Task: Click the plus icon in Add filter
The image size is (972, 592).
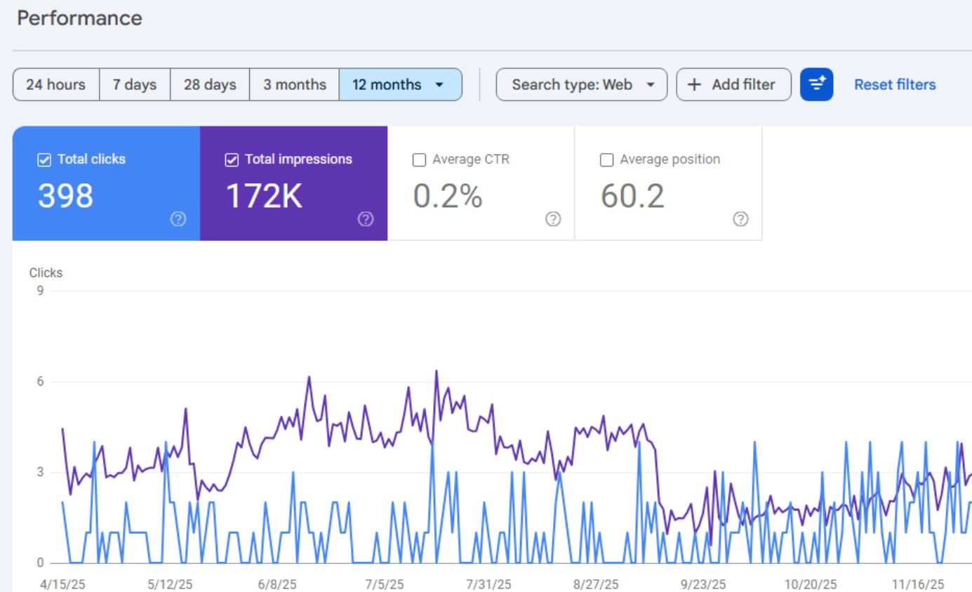Action: coord(694,84)
